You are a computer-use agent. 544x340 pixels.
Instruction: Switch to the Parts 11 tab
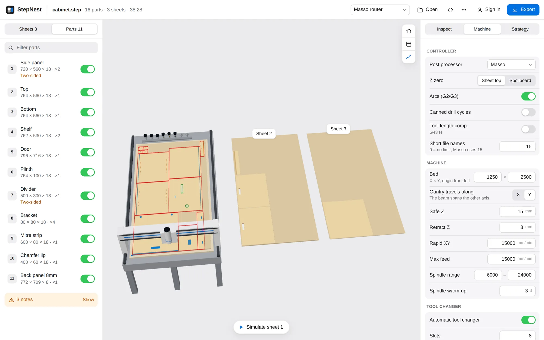coord(74,29)
